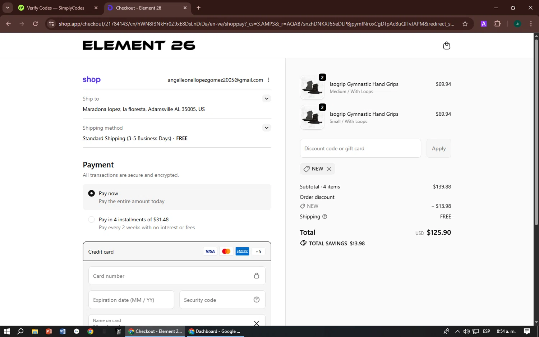Open the volume control in tray
This screenshot has height=337, width=539.
click(466, 331)
